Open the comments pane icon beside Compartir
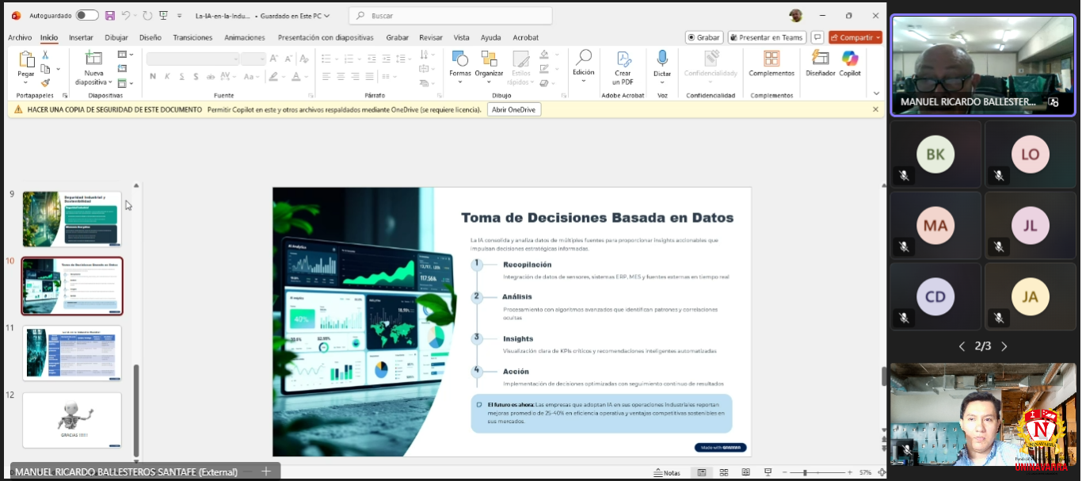The image size is (1082, 481). pos(817,37)
